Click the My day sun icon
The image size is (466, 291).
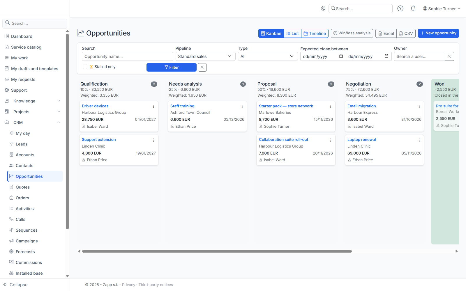(11, 133)
